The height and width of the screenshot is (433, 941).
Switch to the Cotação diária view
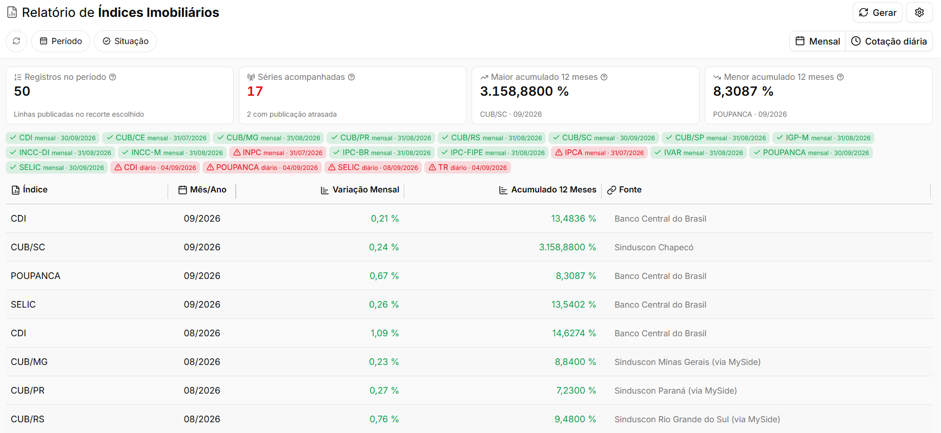tap(889, 41)
